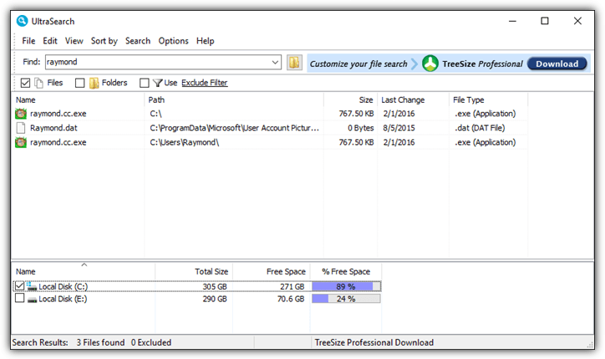The image size is (605, 359).
Task: Select raymond.cc.exe in C:\Users\Raymond\ row
Action: (58, 142)
